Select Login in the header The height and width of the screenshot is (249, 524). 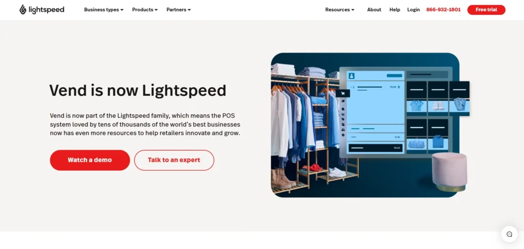click(x=413, y=10)
